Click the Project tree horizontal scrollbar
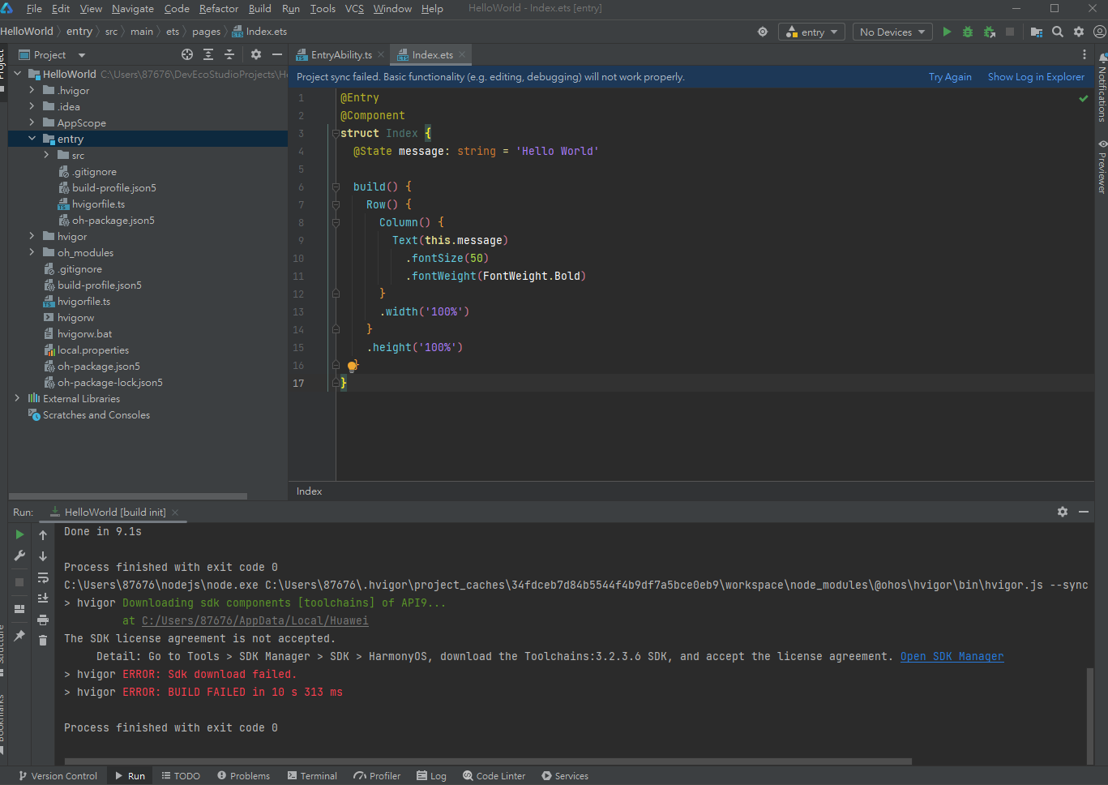This screenshot has width=1108, height=785. point(128,495)
